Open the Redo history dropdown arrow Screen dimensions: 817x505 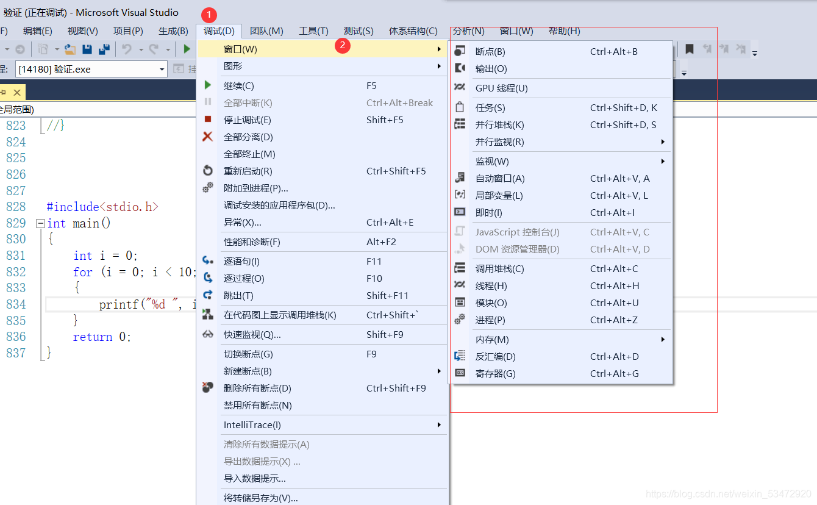(168, 49)
